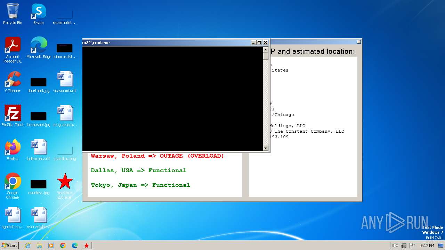
Task: Close the IP location window behind
Action: pos(359,42)
